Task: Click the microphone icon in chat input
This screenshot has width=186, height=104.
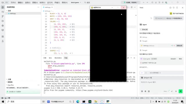Action: tap(176, 91)
